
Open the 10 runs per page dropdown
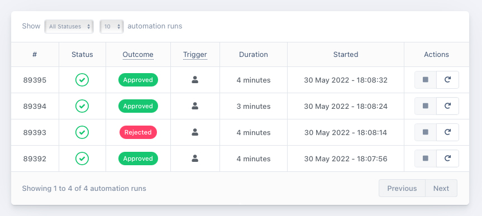[112, 26]
